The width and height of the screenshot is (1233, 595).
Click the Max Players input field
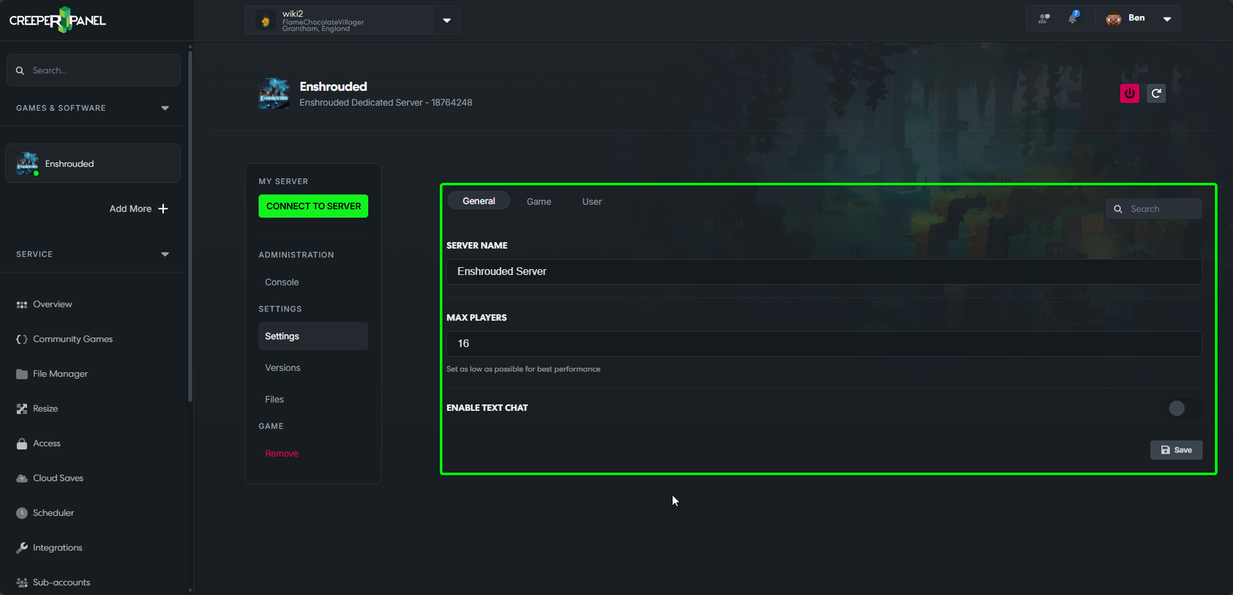pyautogui.click(x=824, y=344)
